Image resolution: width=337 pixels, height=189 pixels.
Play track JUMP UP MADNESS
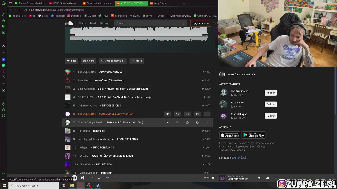tap(111, 72)
